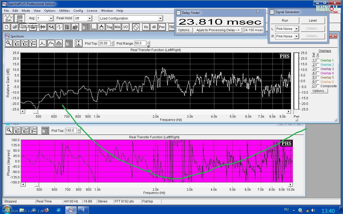The height and width of the screenshot is (214, 343).
Task: Open the L channel Pink Noise dropdown
Action: click(x=296, y=29)
